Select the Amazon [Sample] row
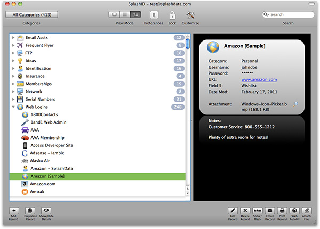The image size is (320, 229). (x=98, y=176)
